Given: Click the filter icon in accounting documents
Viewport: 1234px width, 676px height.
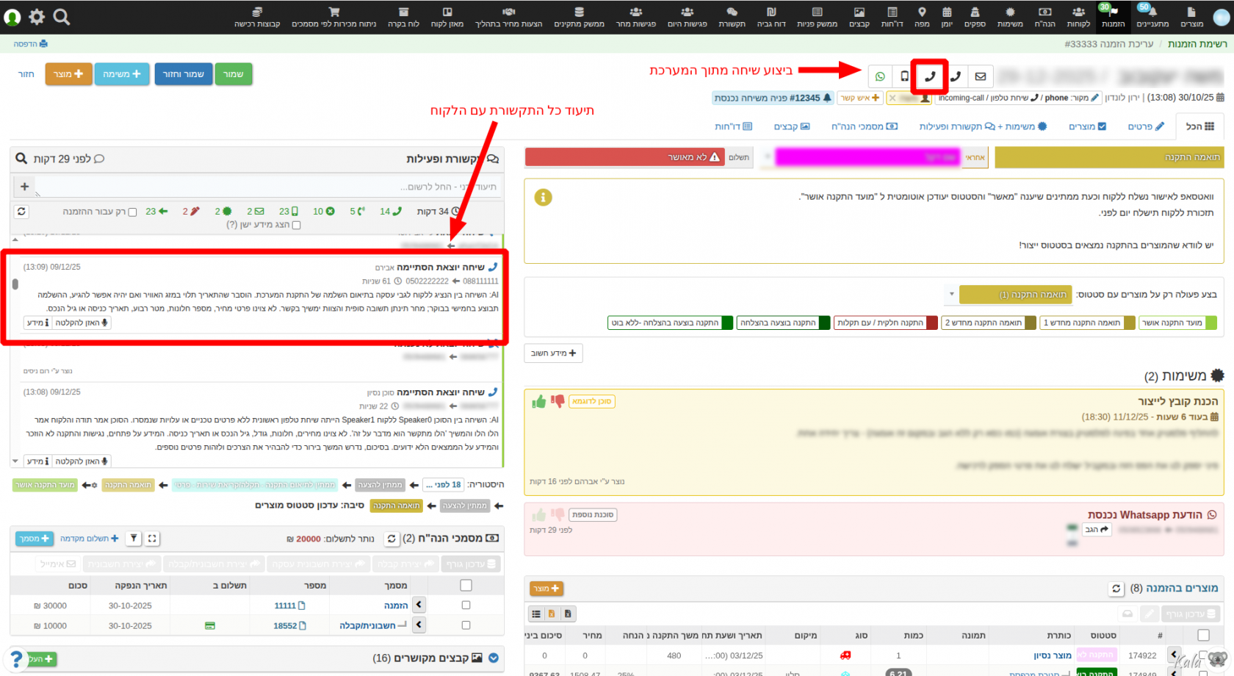Looking at the screenshot, I should (134, 539).
